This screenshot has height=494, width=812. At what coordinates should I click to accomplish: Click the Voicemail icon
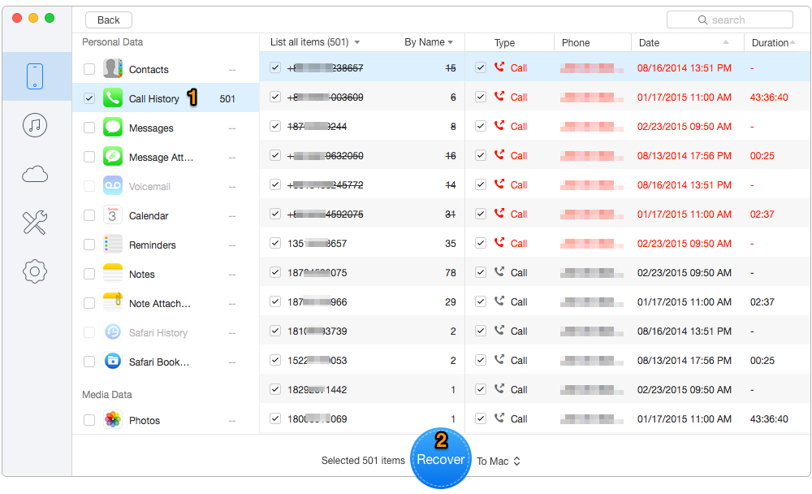pos(112,185)
